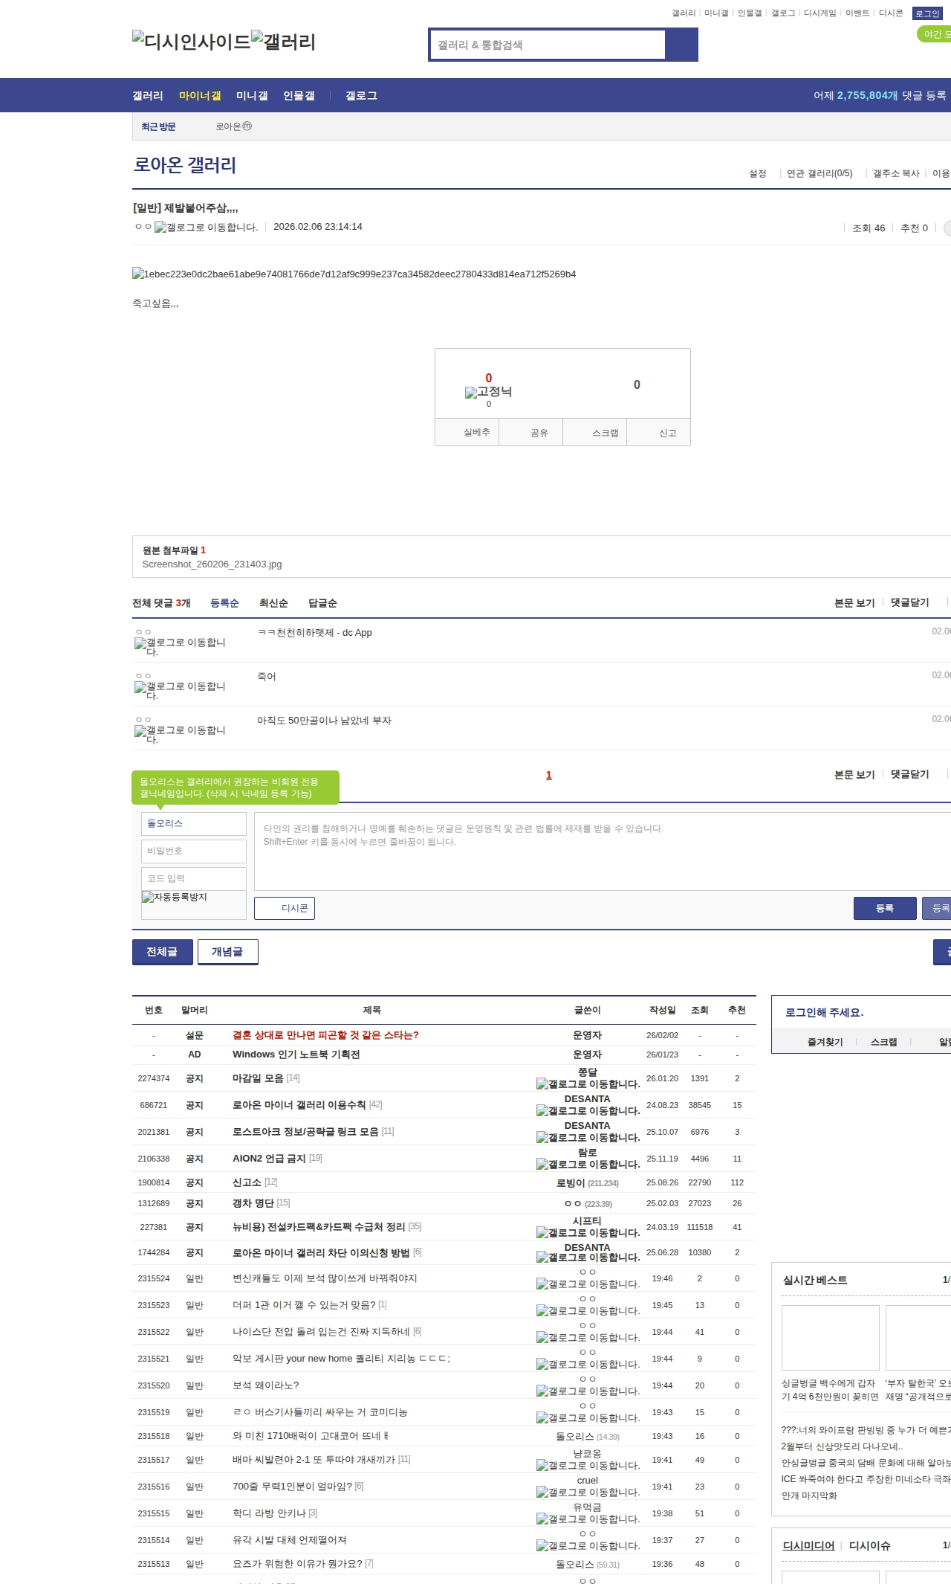The image size is (951, 1584).
Task: Switch to the 마이너갤 navigation tab
Action: coord(200,95)
